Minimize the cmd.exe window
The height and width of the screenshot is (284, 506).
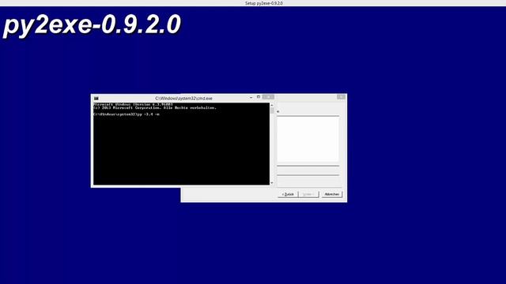[251, 97]
